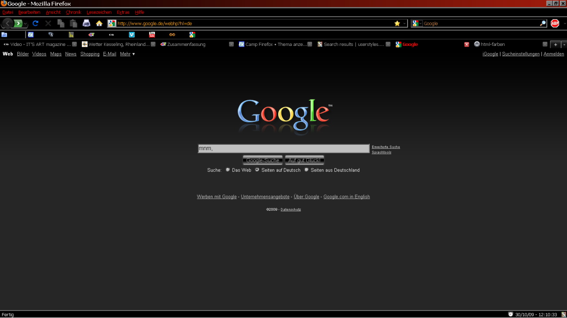Open the Adblock Plus ABP icon
The width and height of the screenshot is (567, 318).
(555, 23)
